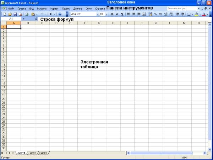Viewport: 213px width, 160px height.
Task: Open the Arial Cyr font dropdown
Action: (x=97, y=14)
